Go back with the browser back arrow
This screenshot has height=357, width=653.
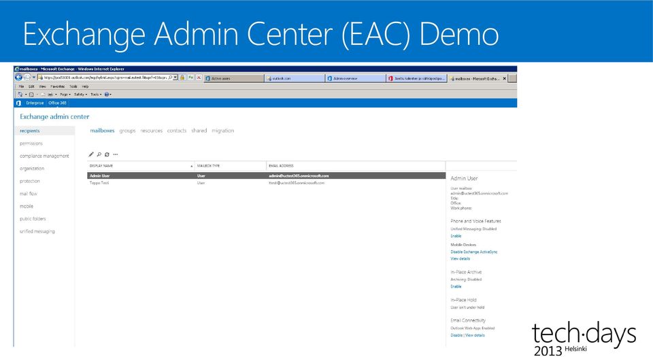pyautogui.click(x=18, y=78)
